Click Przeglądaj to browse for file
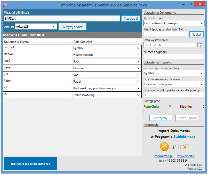This screenshot has width=208, height=174. (131, 19)
